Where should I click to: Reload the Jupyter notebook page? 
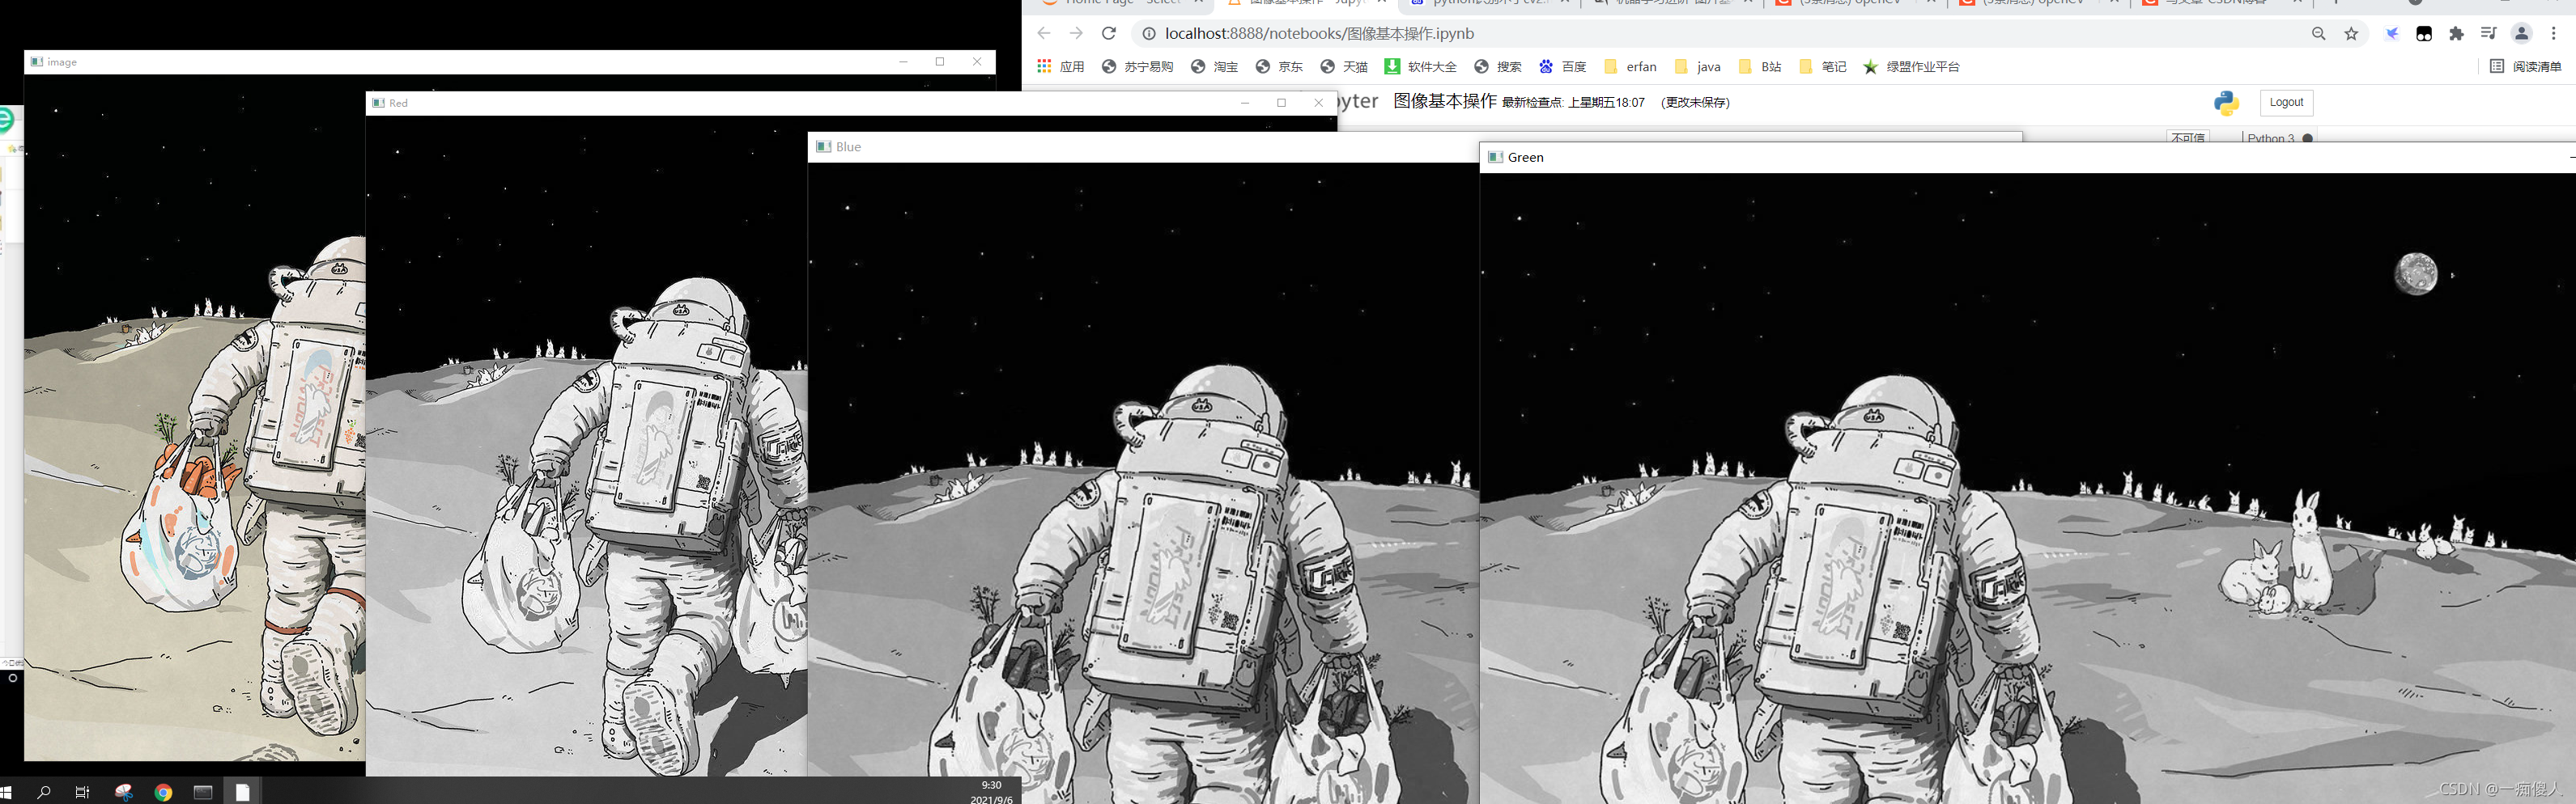(1108, 33)
